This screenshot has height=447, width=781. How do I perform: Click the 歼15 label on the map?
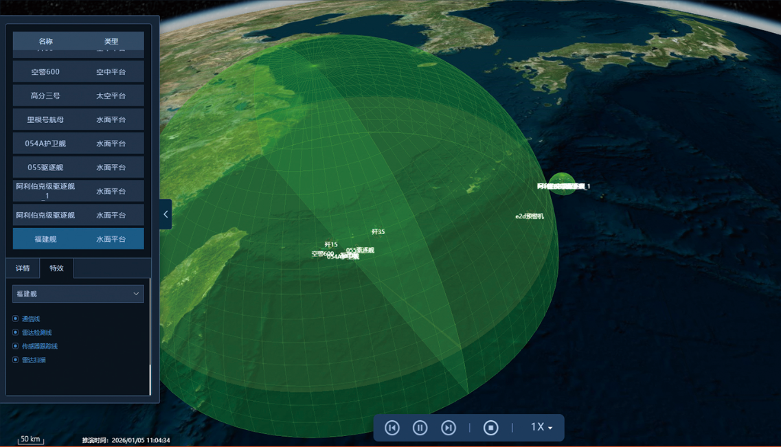[330, 244]
